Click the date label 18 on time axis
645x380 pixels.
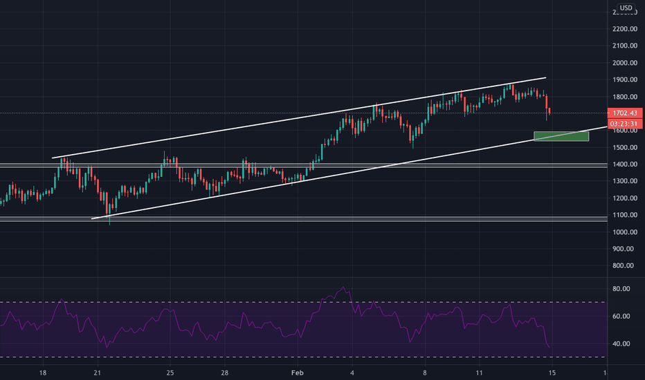42,373
